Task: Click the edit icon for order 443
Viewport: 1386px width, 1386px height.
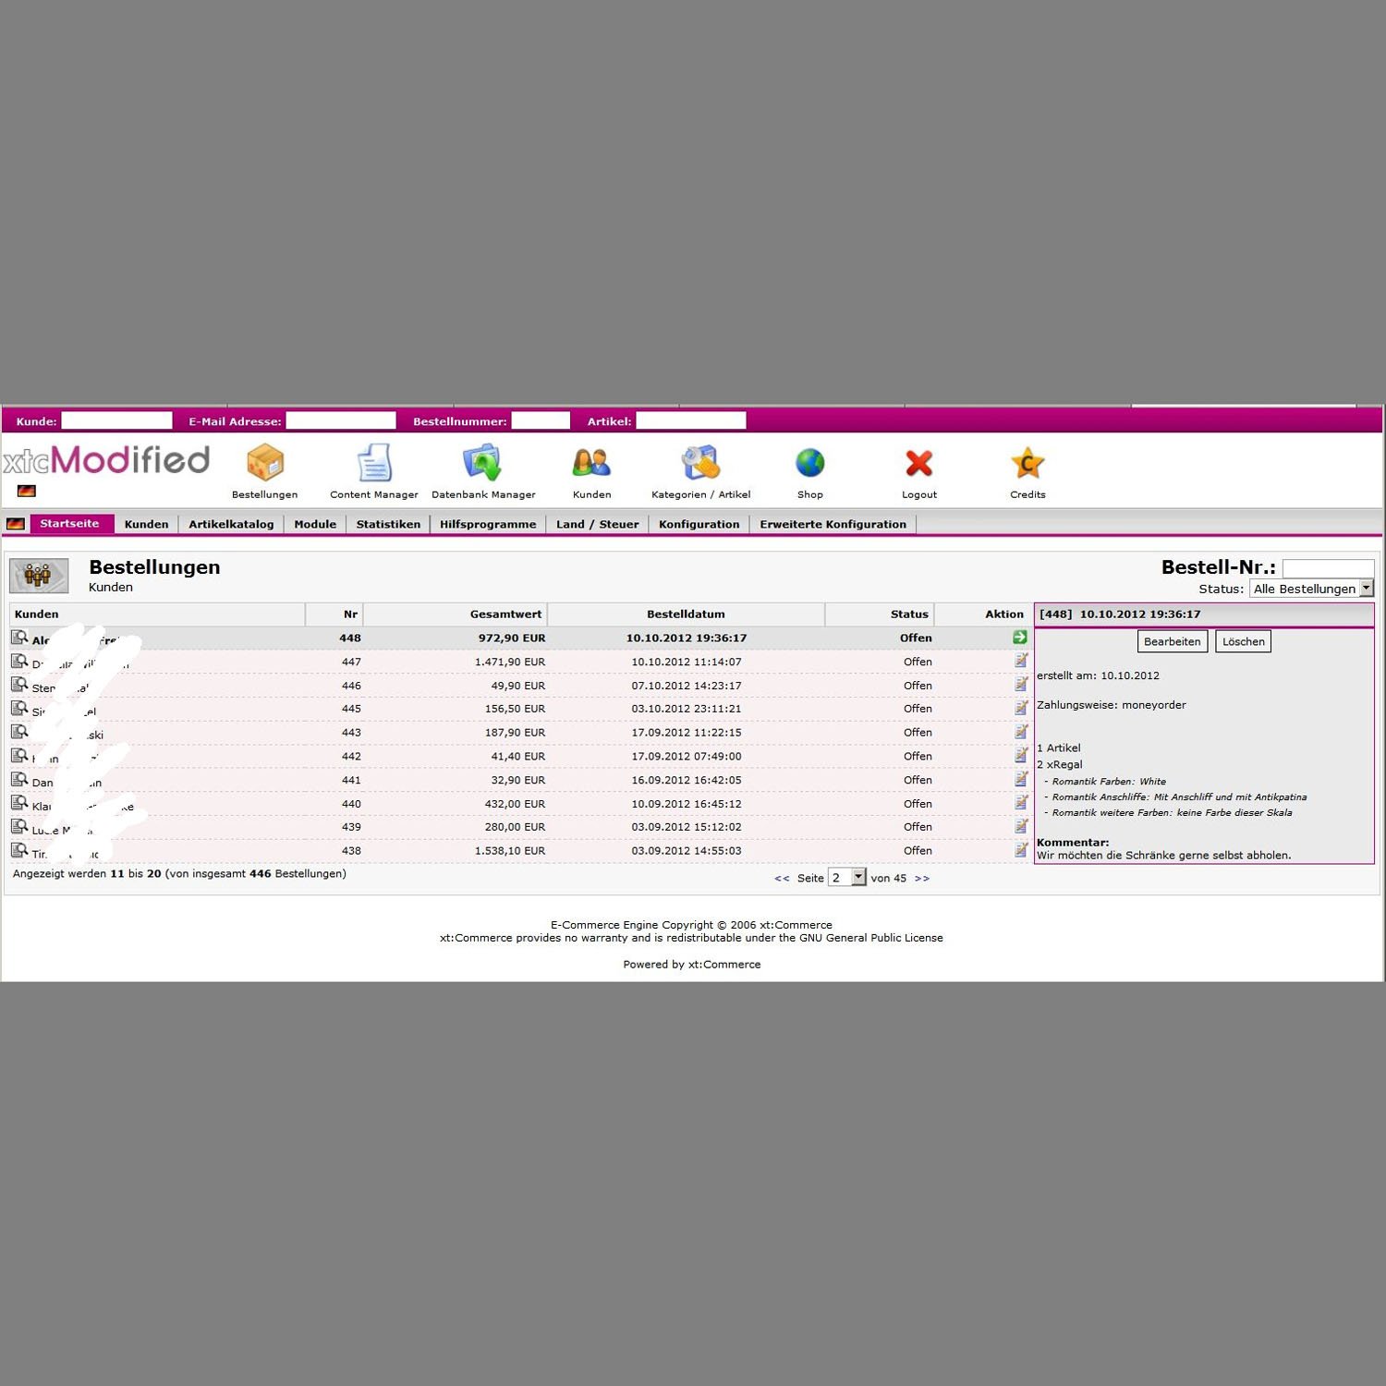Action: pyautogui.click(x=1021, y=732)
